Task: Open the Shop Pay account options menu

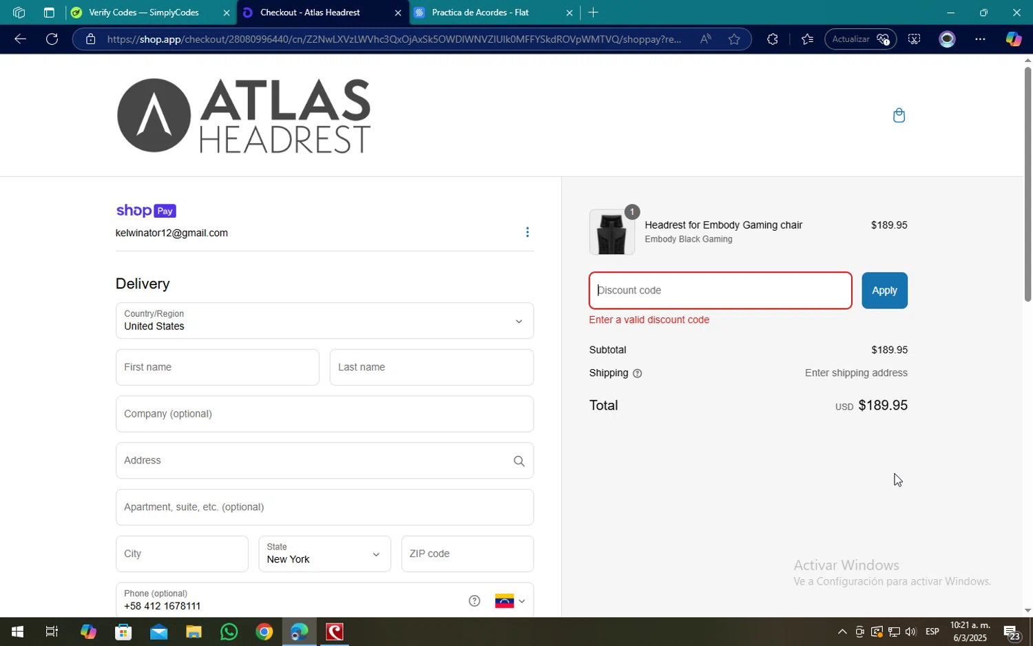Action: [x=528, y=232]
